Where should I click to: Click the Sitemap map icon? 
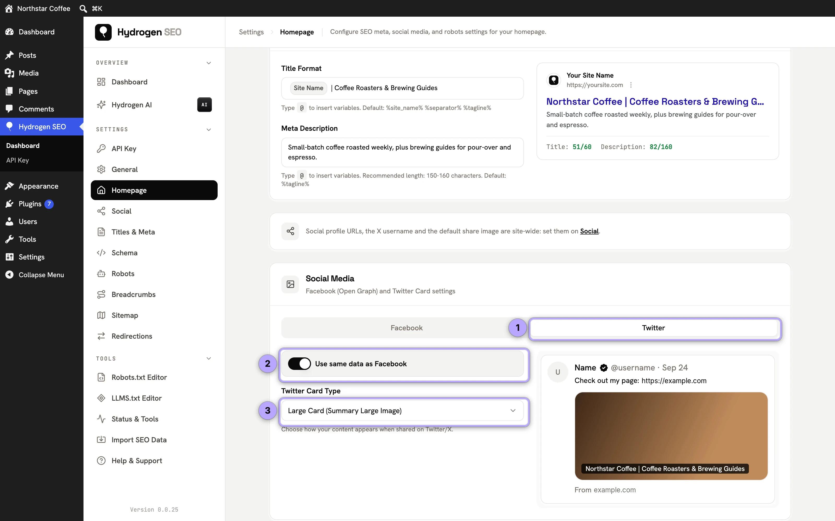[x=101, y=315]
